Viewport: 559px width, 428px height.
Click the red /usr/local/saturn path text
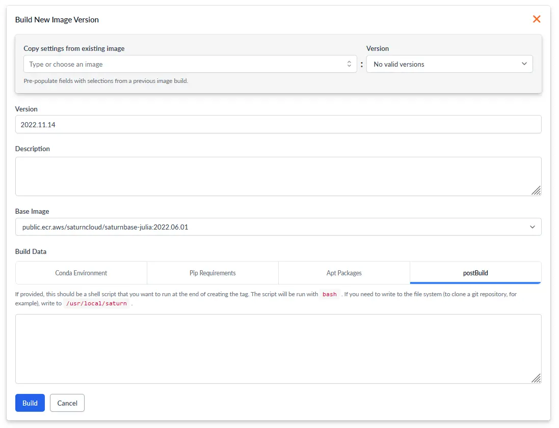click(x=96, y=303)
